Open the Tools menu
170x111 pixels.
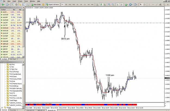coord(26,1)
